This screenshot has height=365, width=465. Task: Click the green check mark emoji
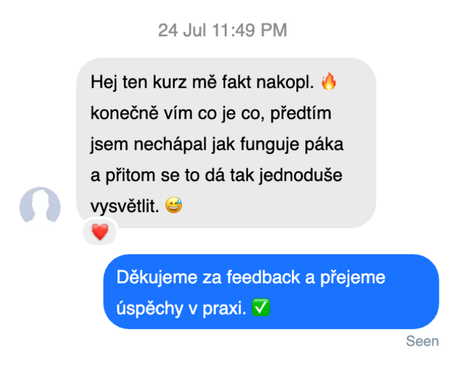click(x=261, y=307)
